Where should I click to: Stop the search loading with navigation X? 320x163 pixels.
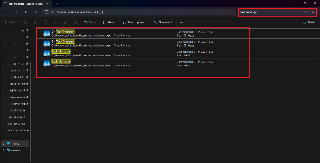point(36,12)
